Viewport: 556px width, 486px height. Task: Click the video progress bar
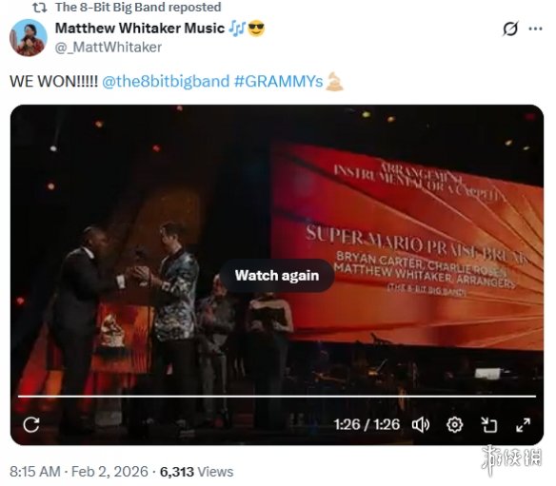pos(277,397)
